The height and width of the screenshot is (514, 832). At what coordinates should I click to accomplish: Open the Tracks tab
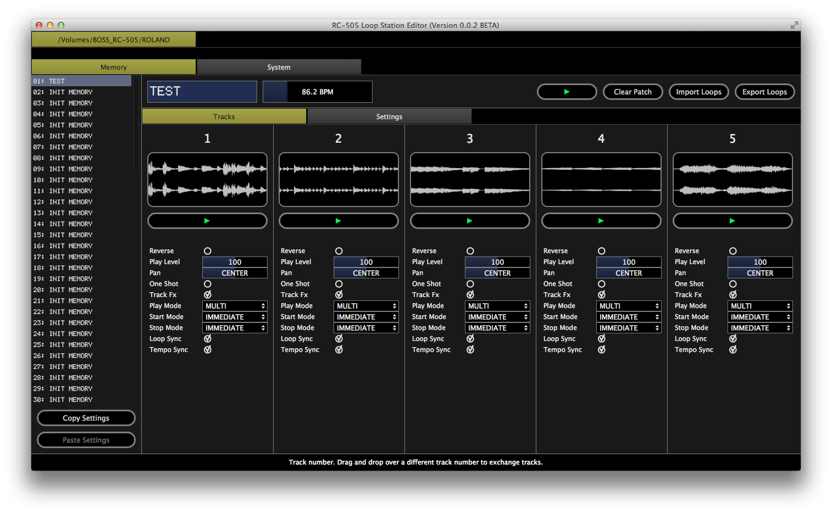[x=224, y=116]
